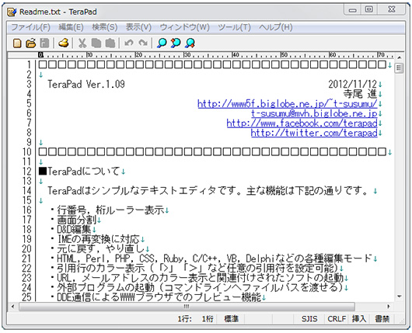Click the New file toolbar icon
The width and height of the screenshot is (412, 333).
17,43
